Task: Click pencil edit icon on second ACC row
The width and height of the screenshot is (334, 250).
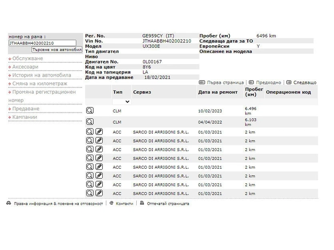Action: point(99,140)
